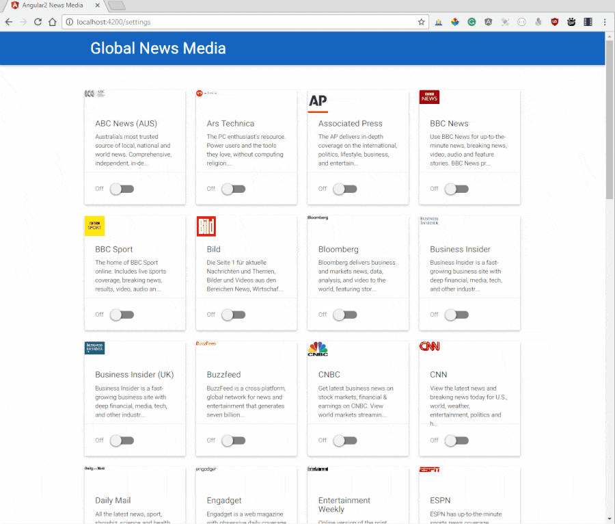Click the Entertainment Weekly logo
The height and width of the screenshot is (524, 615).
coord(318,469)
